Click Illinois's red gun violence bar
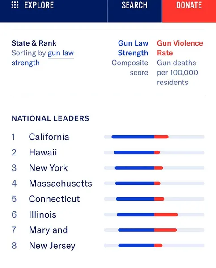 [166, 214]
